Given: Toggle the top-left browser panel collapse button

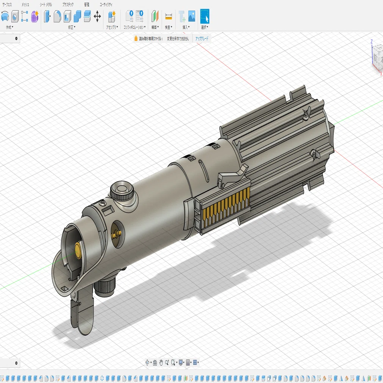Looking at the screenshot, I should tap(16, 38).
